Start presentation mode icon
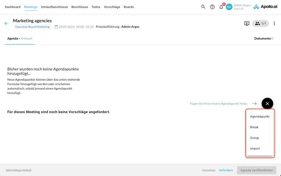 [247, 23]
